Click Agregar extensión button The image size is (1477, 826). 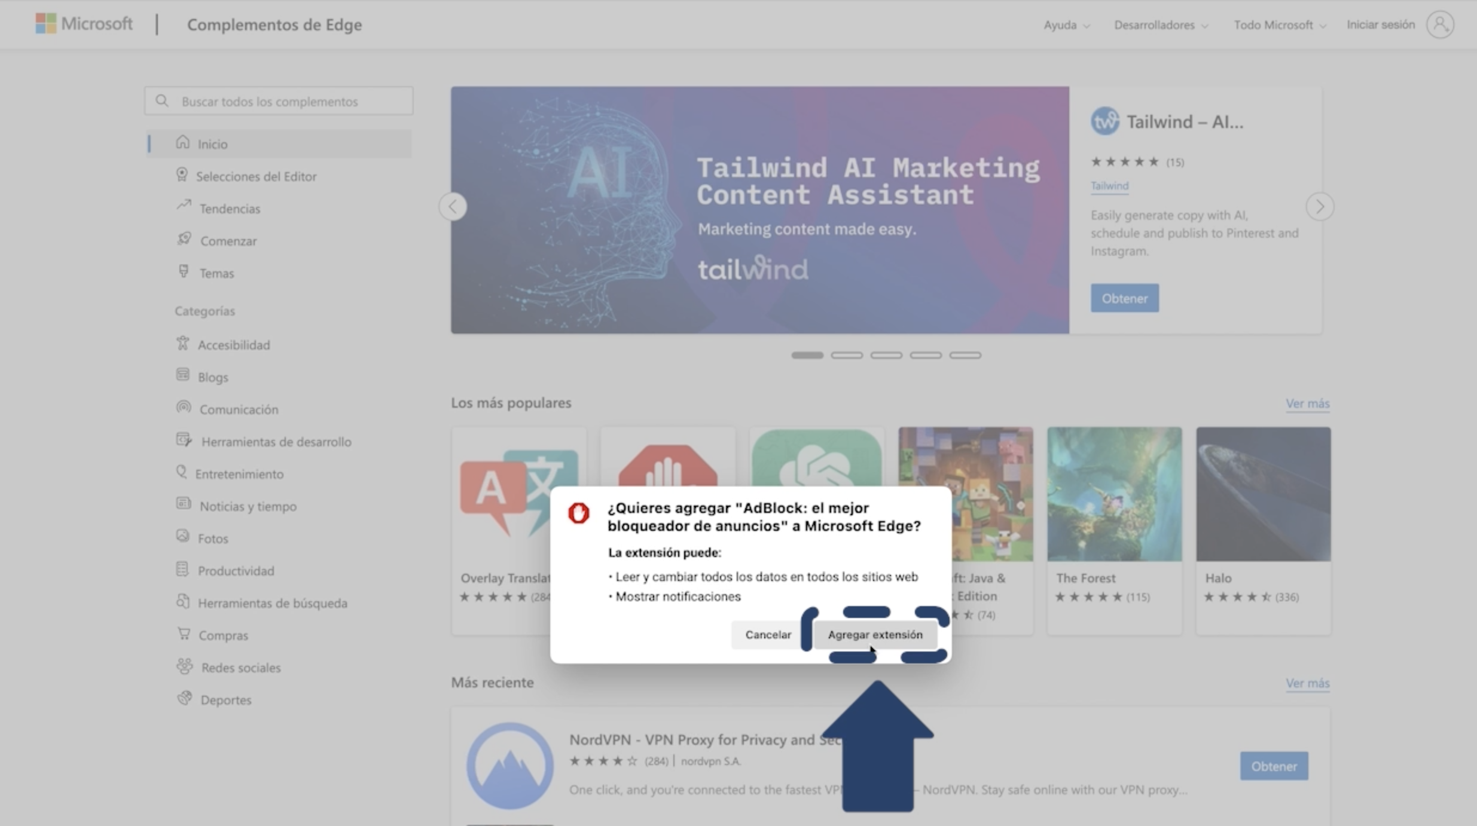pos(874,635)
